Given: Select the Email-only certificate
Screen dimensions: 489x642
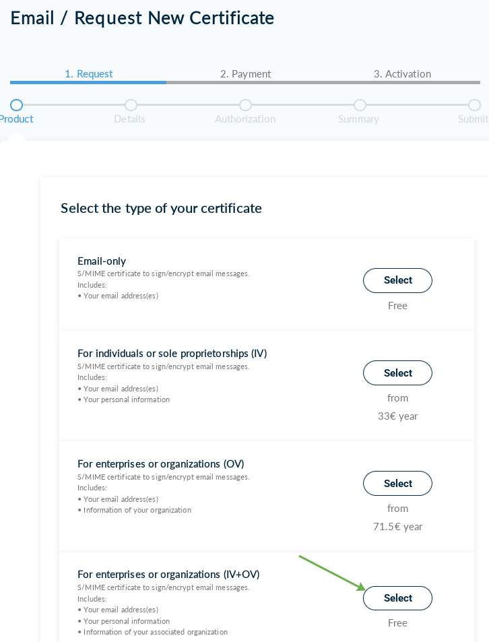Looking at the screenshot, I should tap(397, 280).
